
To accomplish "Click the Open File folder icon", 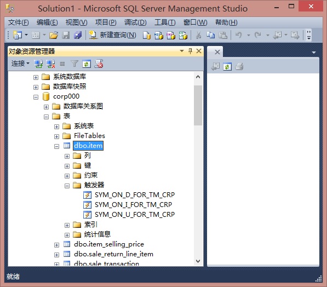I will point(54,35).
